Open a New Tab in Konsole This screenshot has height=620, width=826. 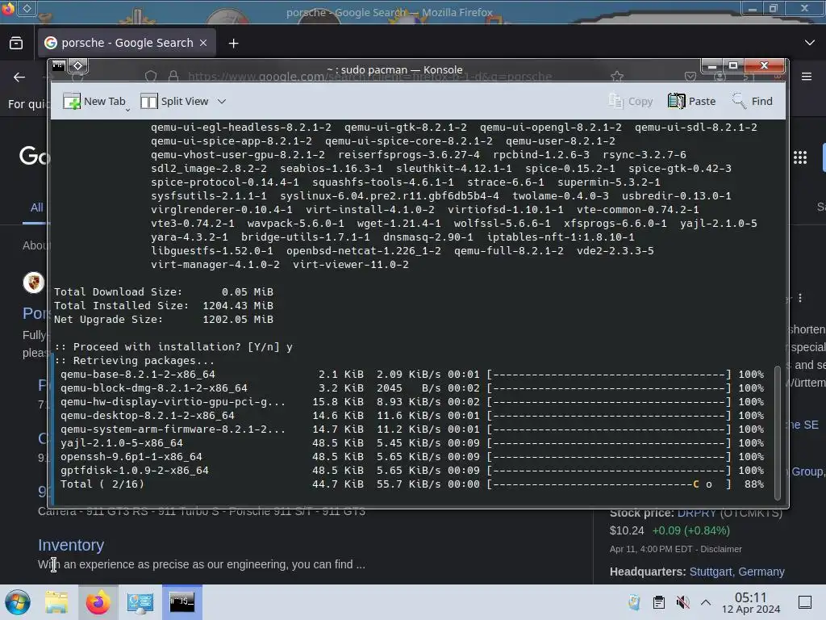click(x=94, y=101)
